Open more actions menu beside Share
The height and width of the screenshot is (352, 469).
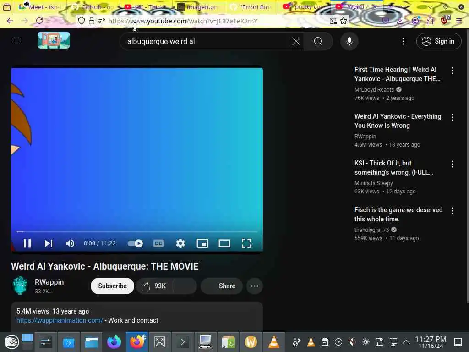255,286
